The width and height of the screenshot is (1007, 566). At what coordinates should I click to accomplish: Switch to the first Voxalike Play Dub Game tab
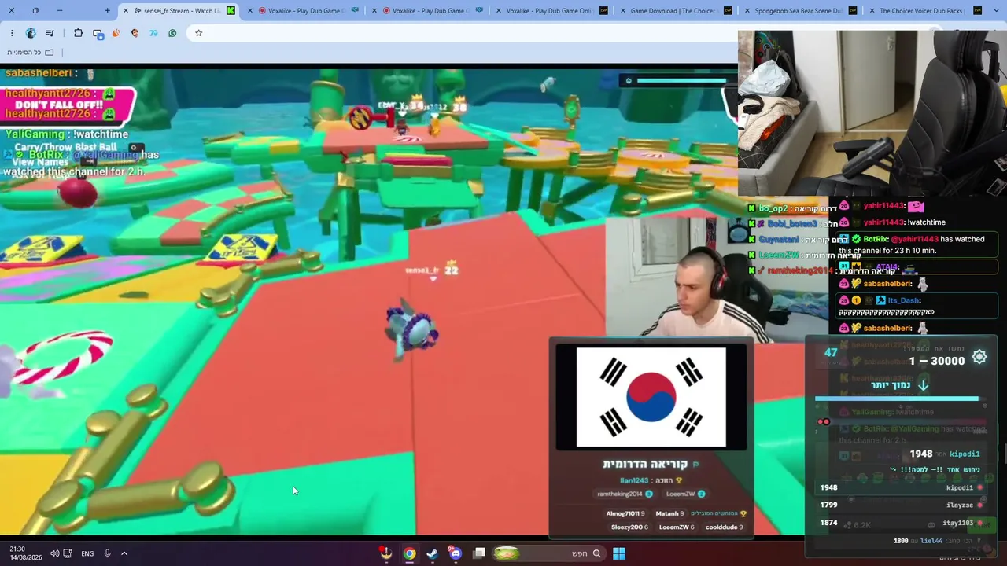click(x=303, y=11)
